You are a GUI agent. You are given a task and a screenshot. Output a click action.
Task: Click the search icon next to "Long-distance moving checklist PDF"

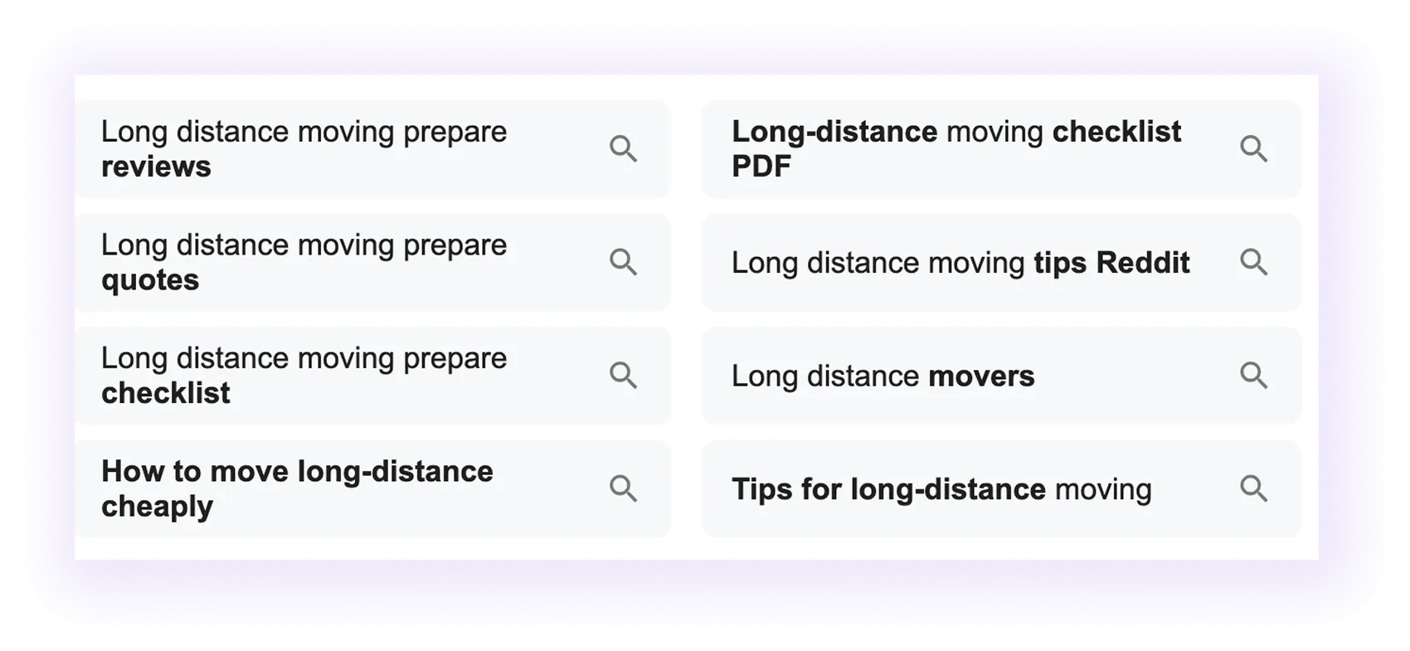click(x=1255, y=149)
